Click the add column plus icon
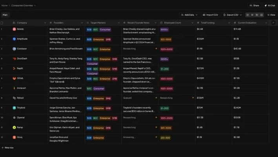This screenshot has height=157, width=278. [x=273, y=23]
